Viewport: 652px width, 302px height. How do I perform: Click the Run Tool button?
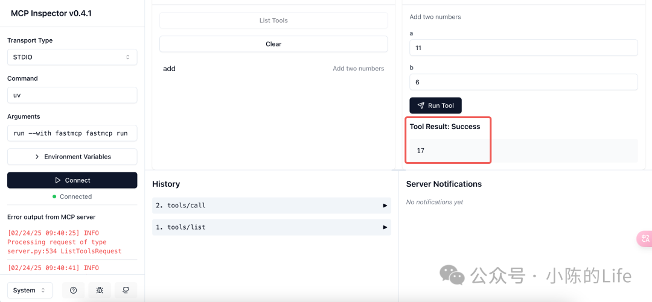click(435, 105)
